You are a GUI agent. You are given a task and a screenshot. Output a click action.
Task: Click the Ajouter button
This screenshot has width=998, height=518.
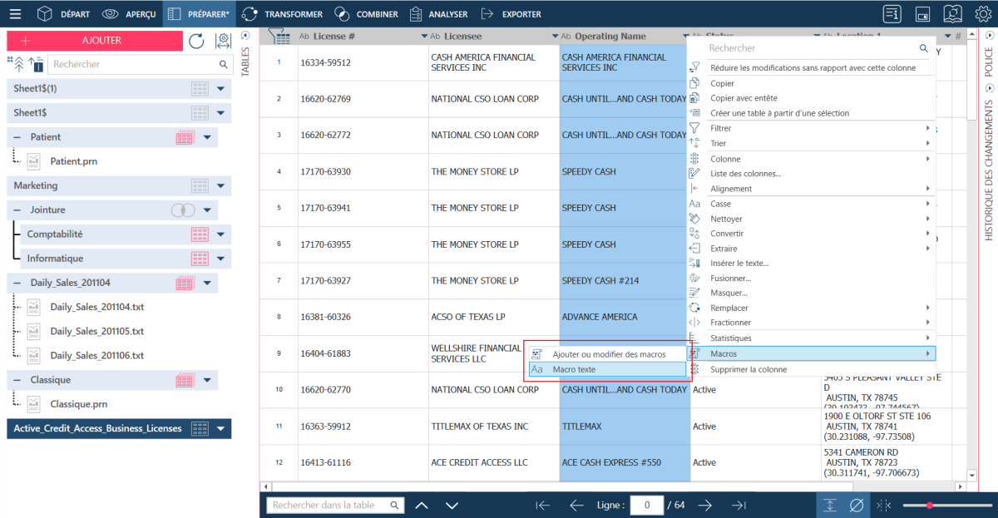(95, 41)
